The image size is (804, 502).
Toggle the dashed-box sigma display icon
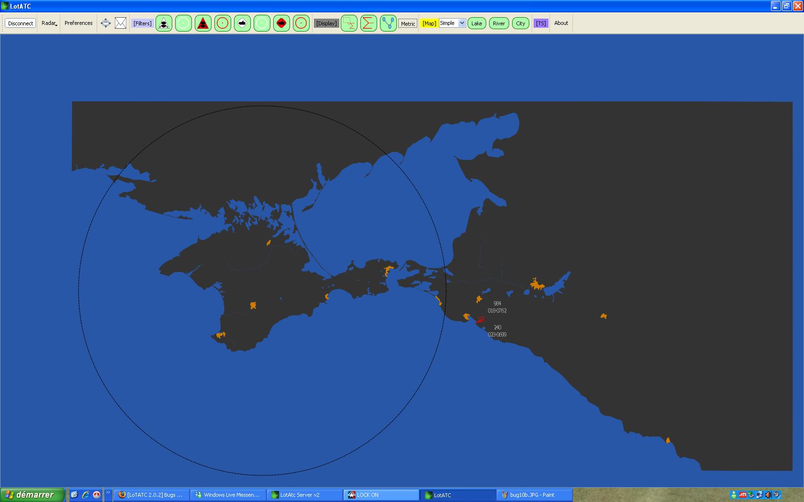pos(349,23)
